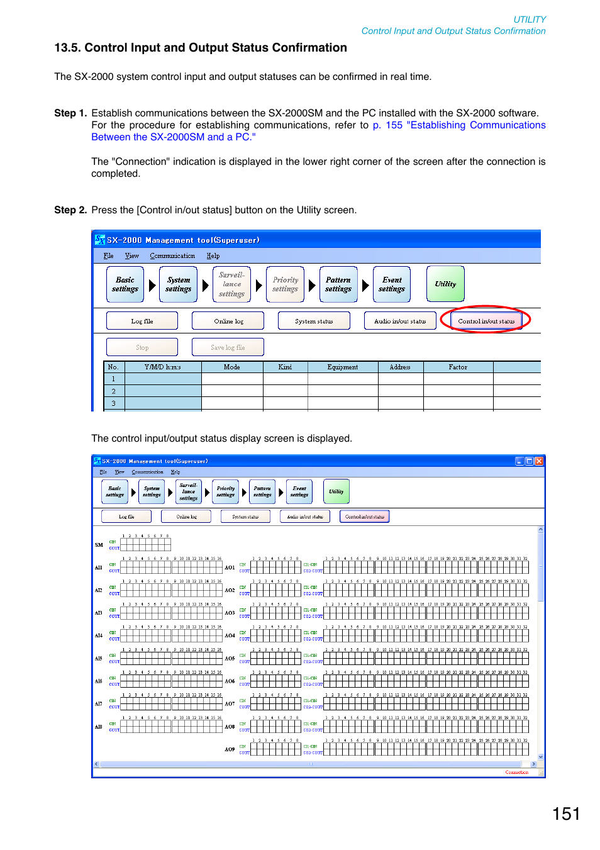Click the AI8 row label

[99, 727]
